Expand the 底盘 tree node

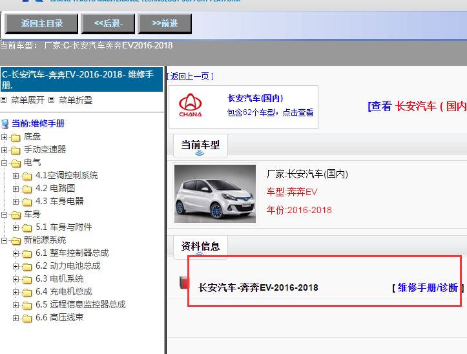point(4,137)
